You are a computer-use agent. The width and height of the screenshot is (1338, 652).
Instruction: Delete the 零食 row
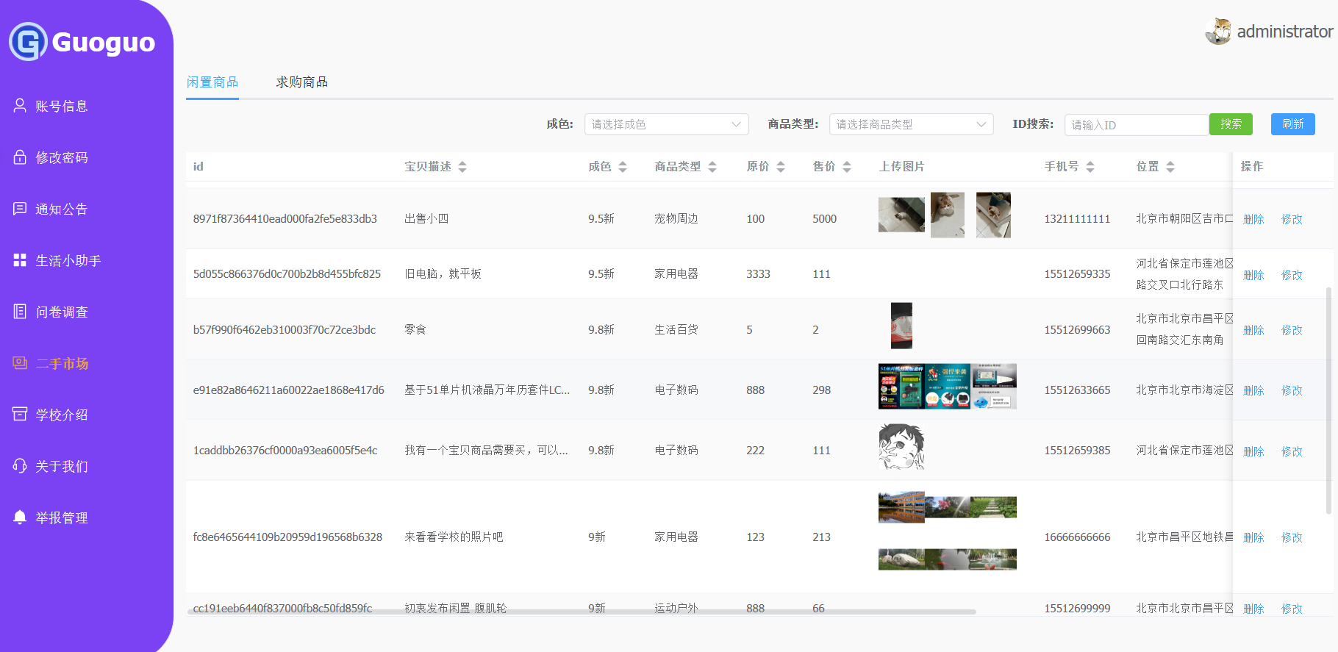pos(1253,330)
